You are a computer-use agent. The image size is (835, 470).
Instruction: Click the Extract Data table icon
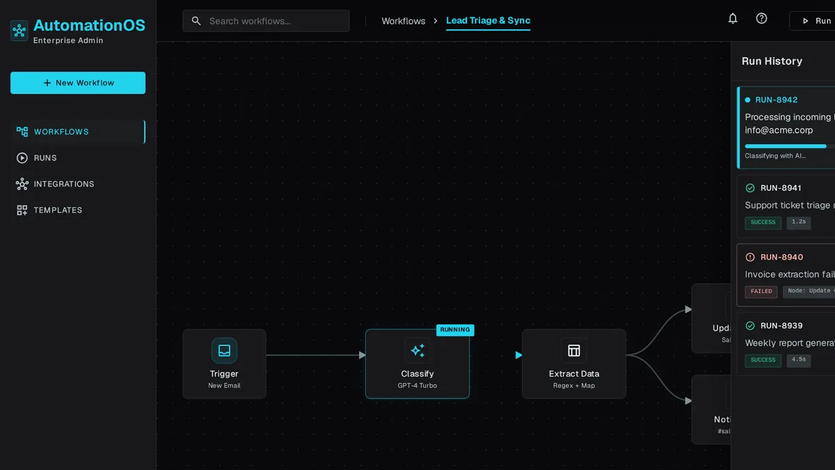[574, 351]
